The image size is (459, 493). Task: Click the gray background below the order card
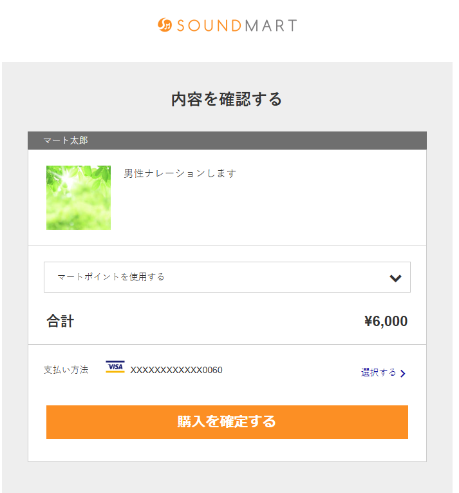227,478
